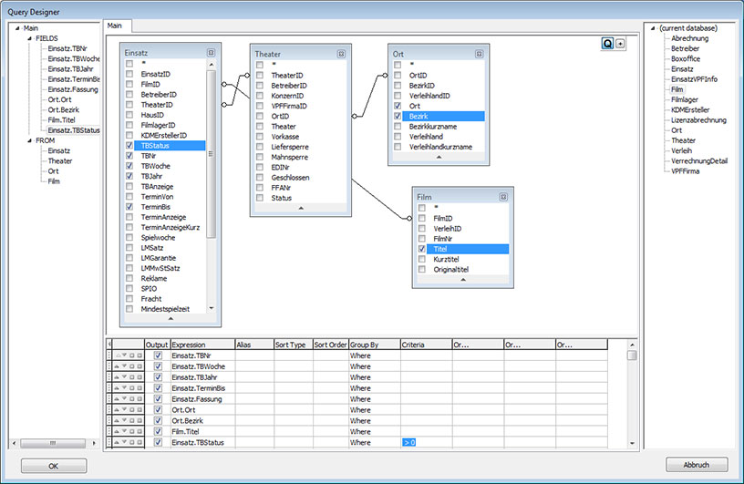Collapse the FIELDS node in the left tree
Screen dimensions: 744x484
[28, 38]
